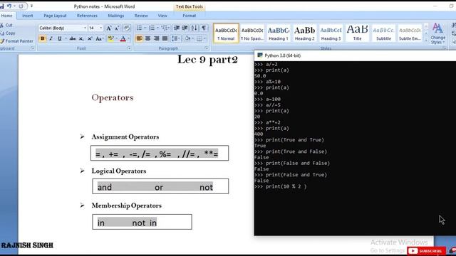
Task: Toggle Justify alignment
Action: point(165,38)
